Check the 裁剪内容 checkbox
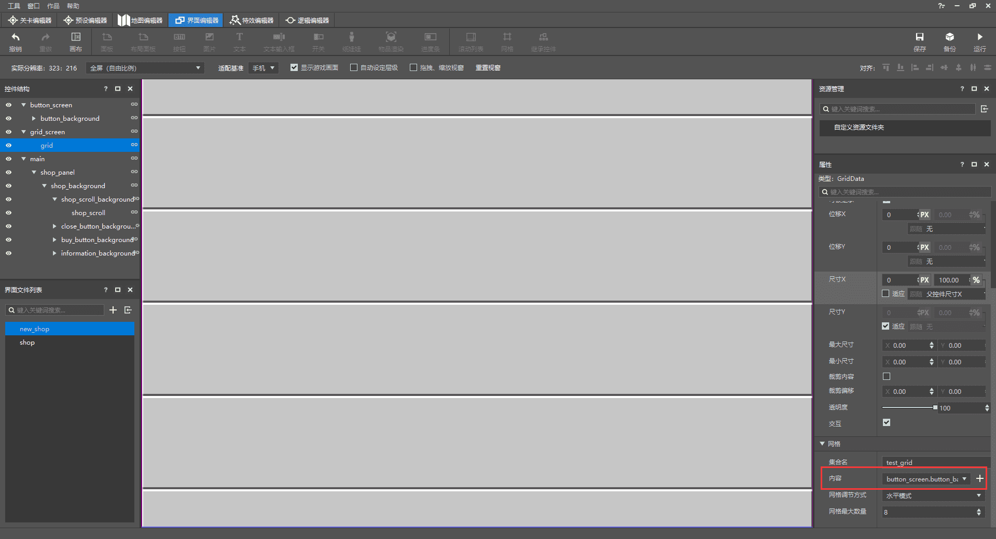 click(887, 376)
